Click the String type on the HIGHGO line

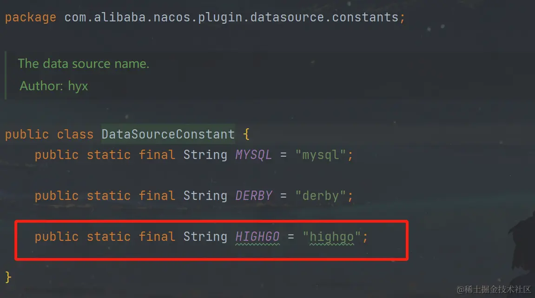(205, 237)
